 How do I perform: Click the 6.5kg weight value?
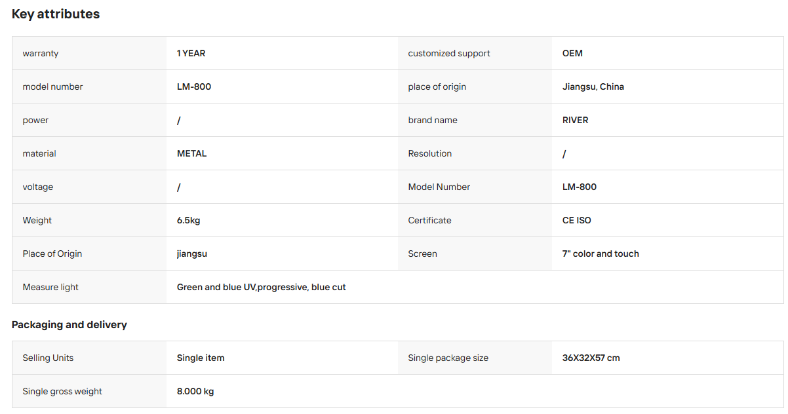coord(189,220)
